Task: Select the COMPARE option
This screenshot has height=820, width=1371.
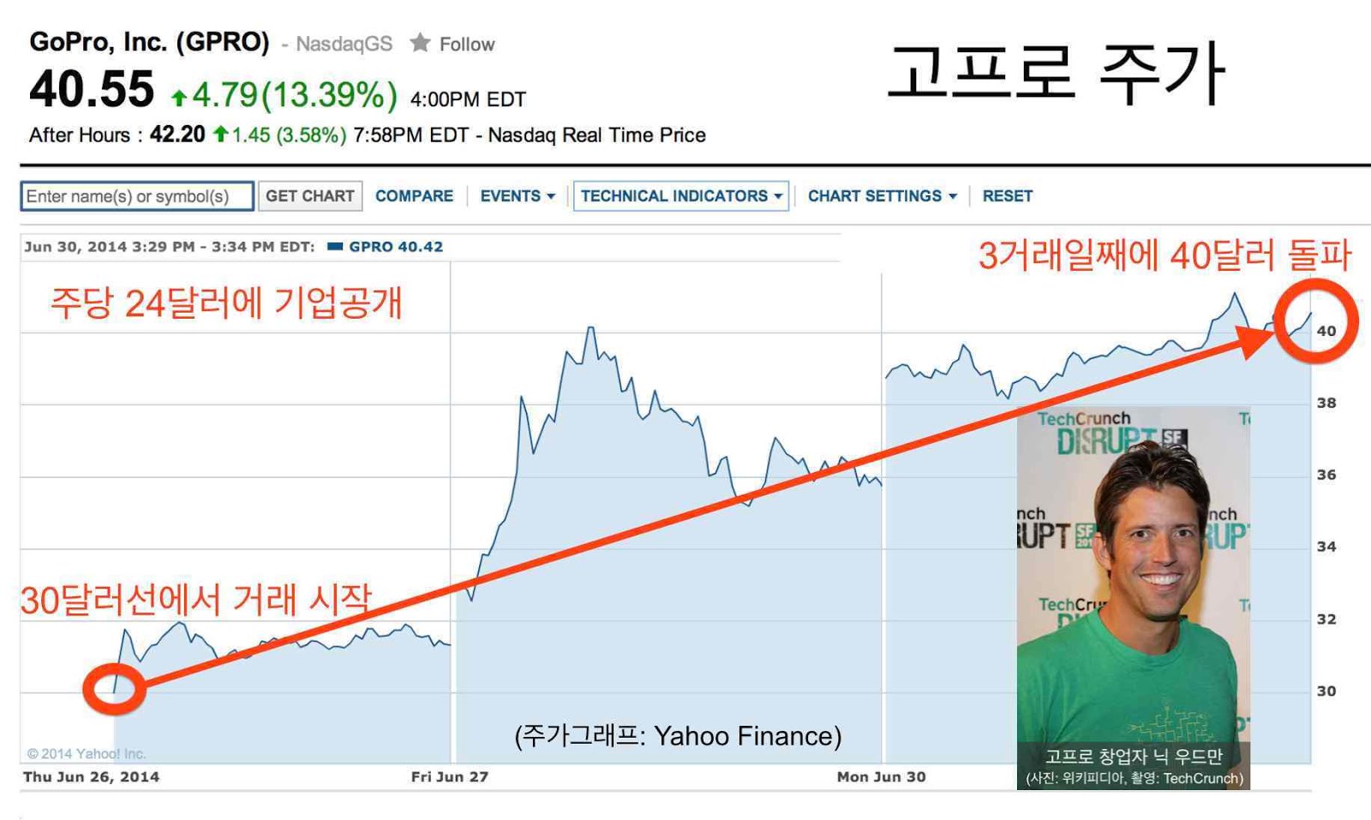Action: [414, 196]
